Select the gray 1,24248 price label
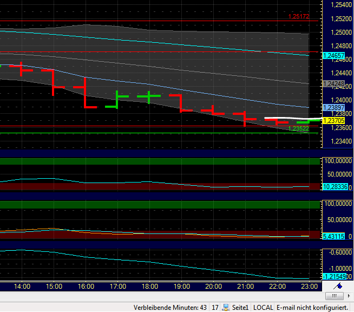This screenshot has height=312, width=354. 333,84
